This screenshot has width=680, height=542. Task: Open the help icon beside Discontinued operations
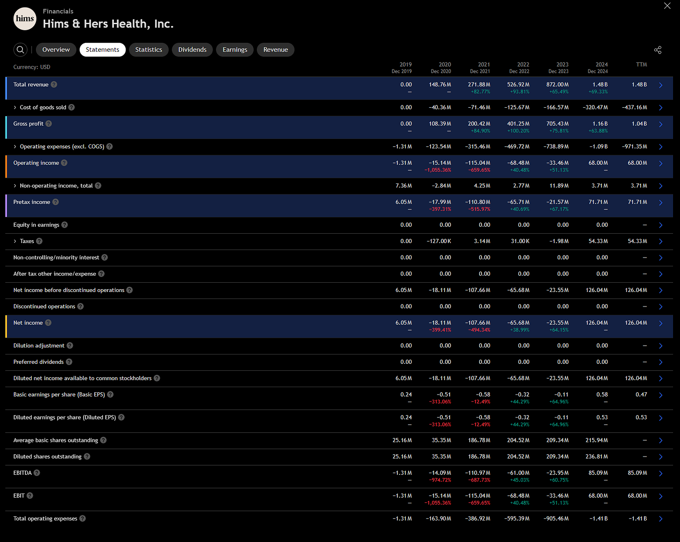[x=80, y=306]
